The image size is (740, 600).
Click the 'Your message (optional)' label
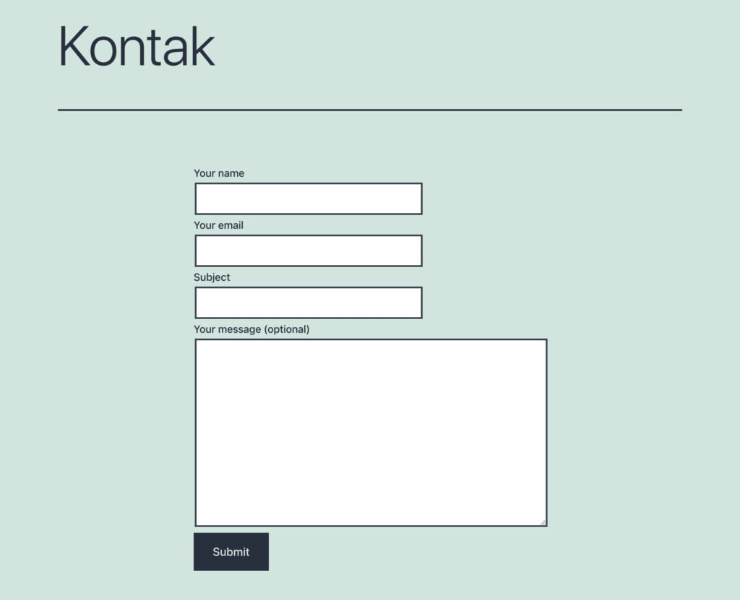251,329
